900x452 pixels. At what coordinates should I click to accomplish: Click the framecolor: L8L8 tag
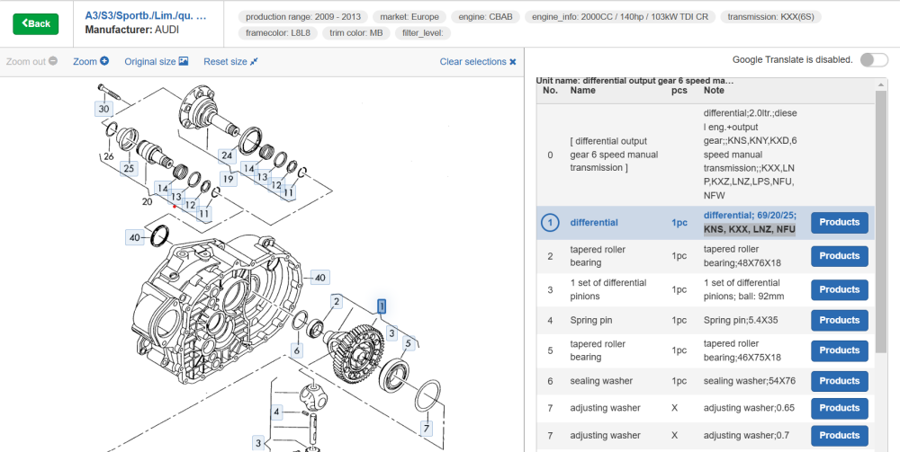click(x=278, y=32)
